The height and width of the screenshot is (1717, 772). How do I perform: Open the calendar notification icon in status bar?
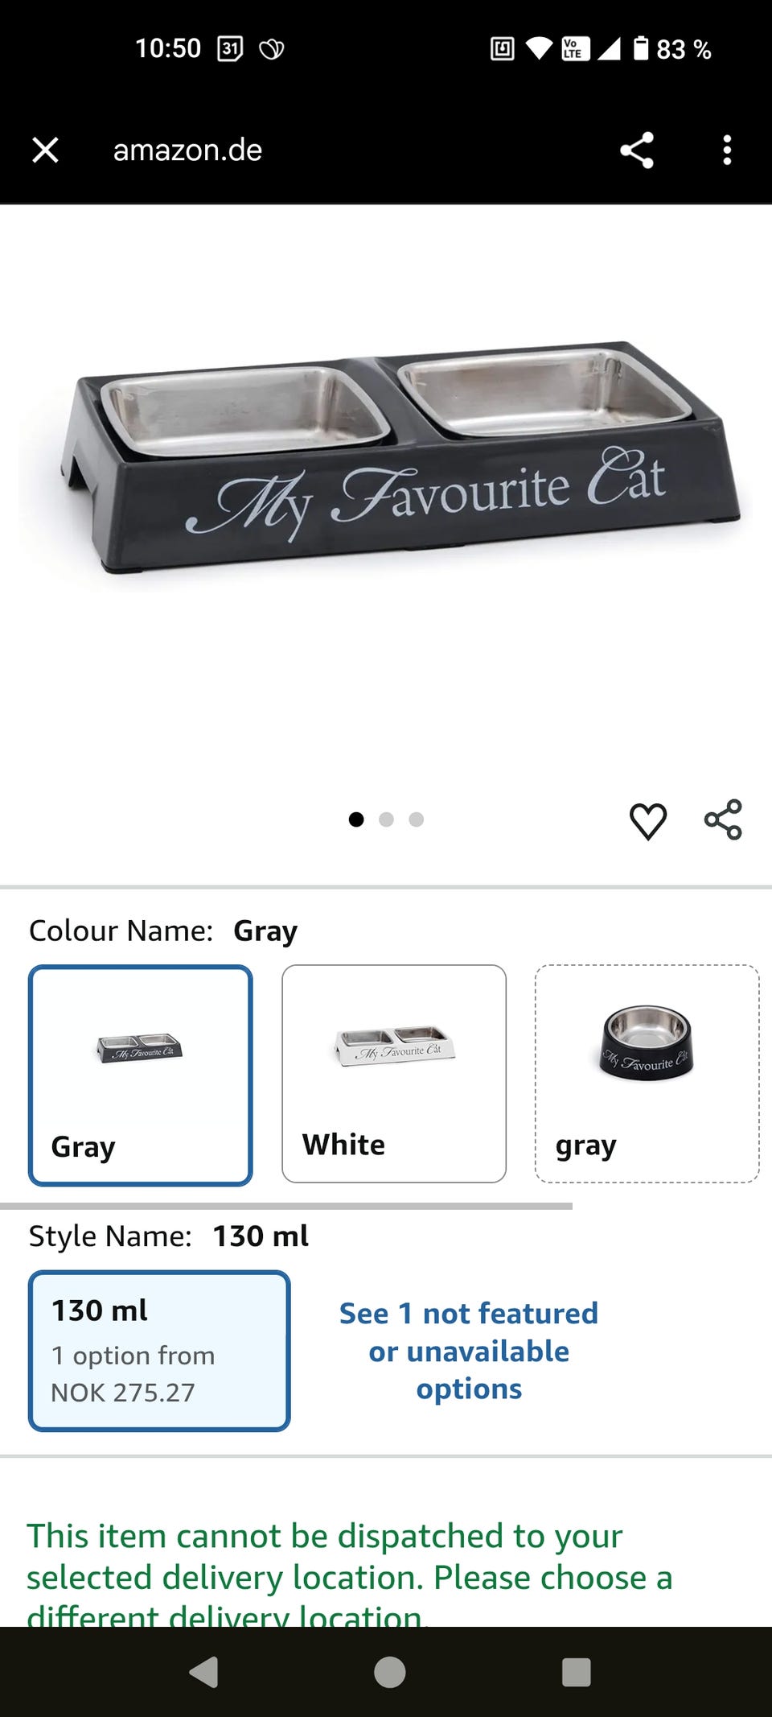[230, 49]
